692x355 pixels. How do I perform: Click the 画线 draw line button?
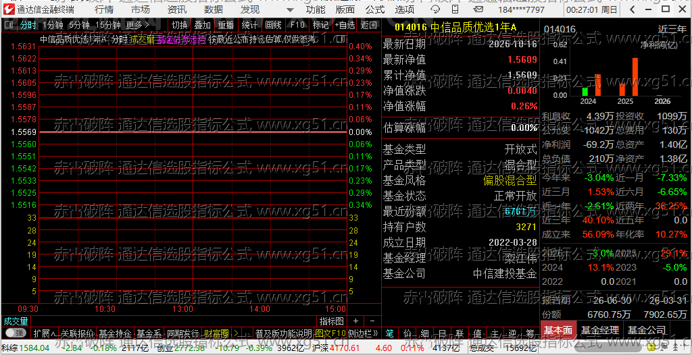pos(273,25)
